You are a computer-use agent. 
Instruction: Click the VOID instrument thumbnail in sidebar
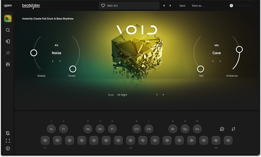coord(8,19)
